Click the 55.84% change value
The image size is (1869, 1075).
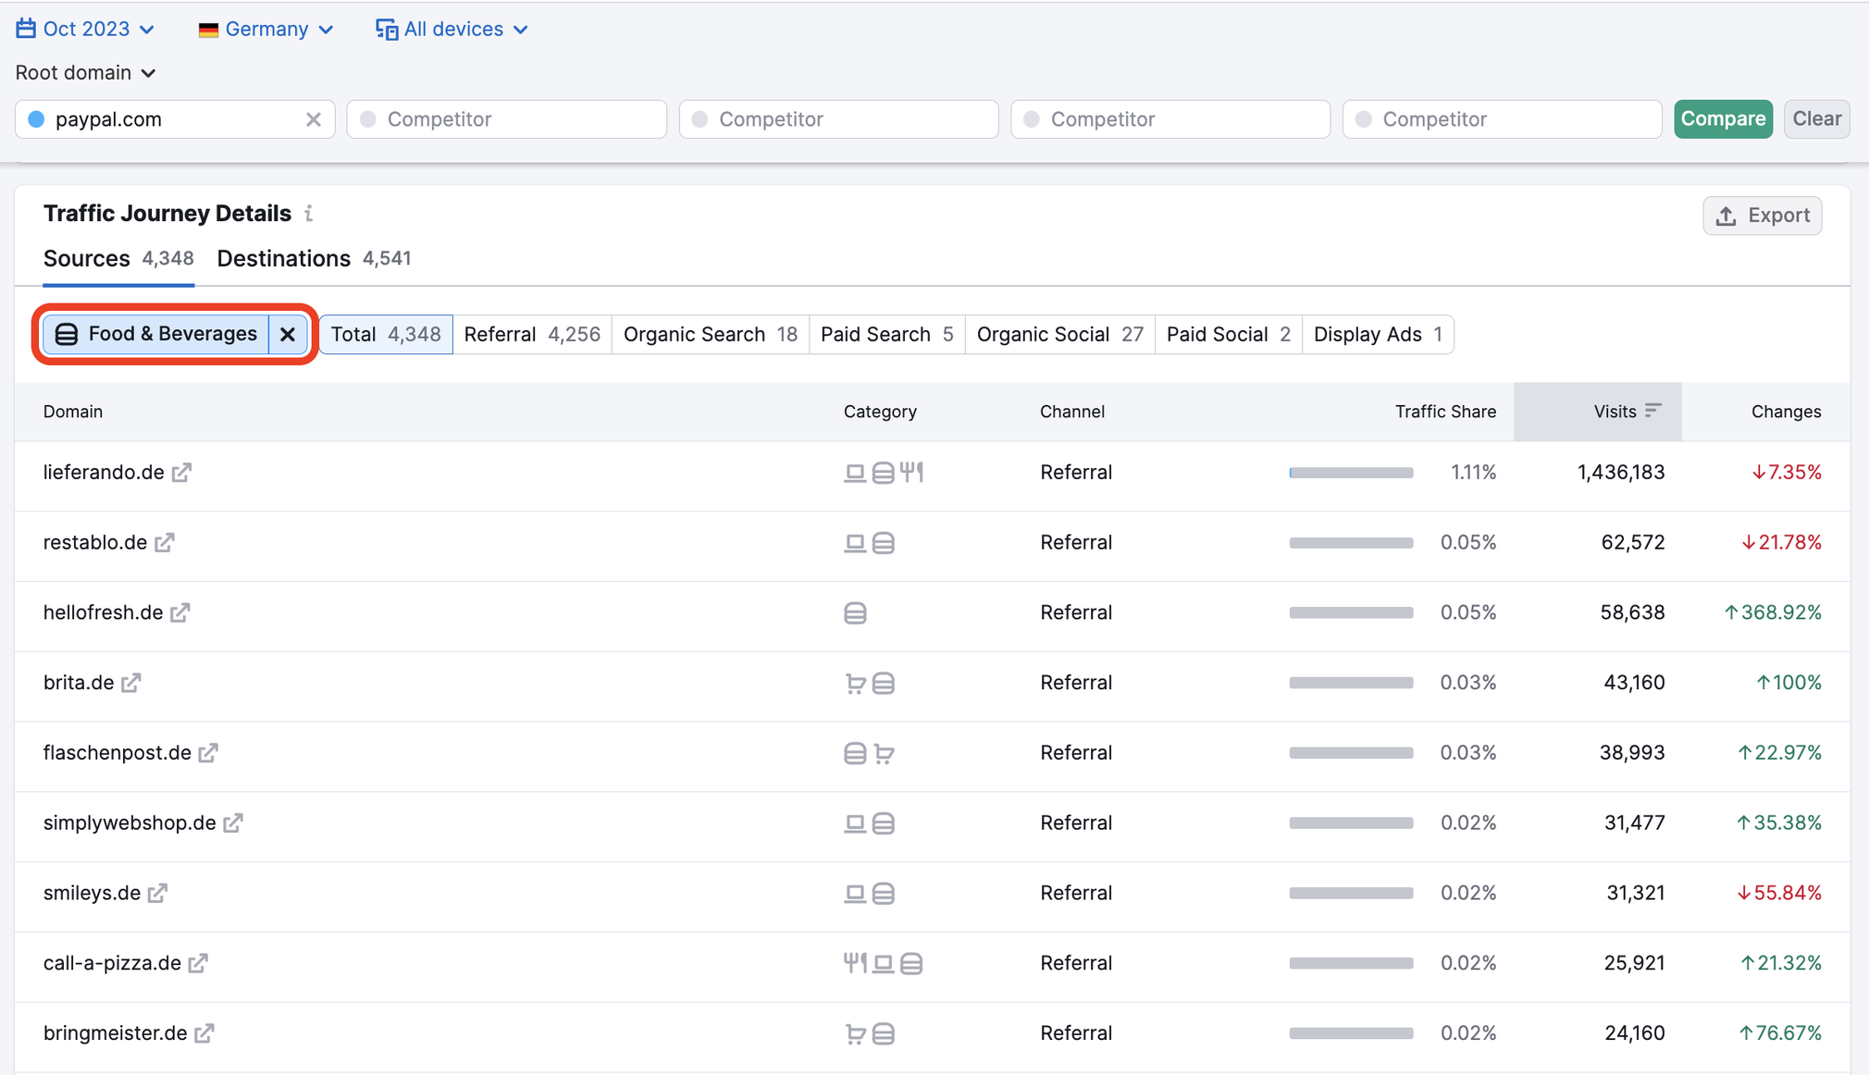click(x=1779, y=894)
